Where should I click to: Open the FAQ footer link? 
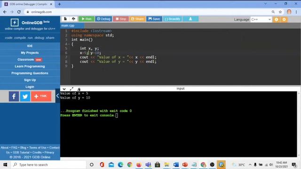[x=14, y=147]
